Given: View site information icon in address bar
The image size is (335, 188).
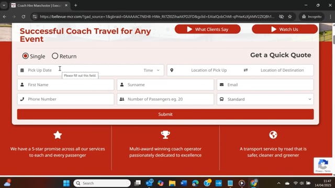Looking at the screenshot, I should (x=35, y=17).
